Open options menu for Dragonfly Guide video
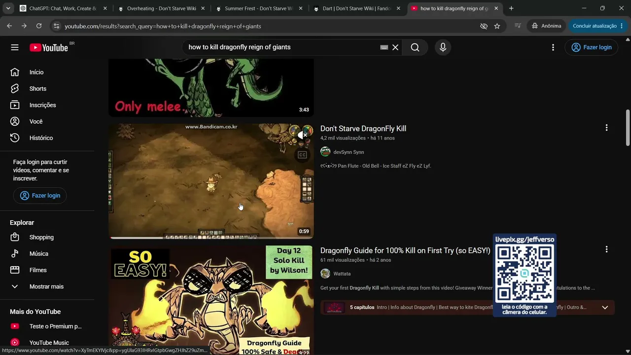The width and height of the screenshot is (631, 355). [x=606, y=249]
